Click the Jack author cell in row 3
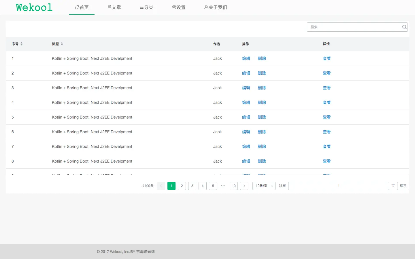Screen dimensions: 415x259 pyautogui.click(x=218, y=88)
